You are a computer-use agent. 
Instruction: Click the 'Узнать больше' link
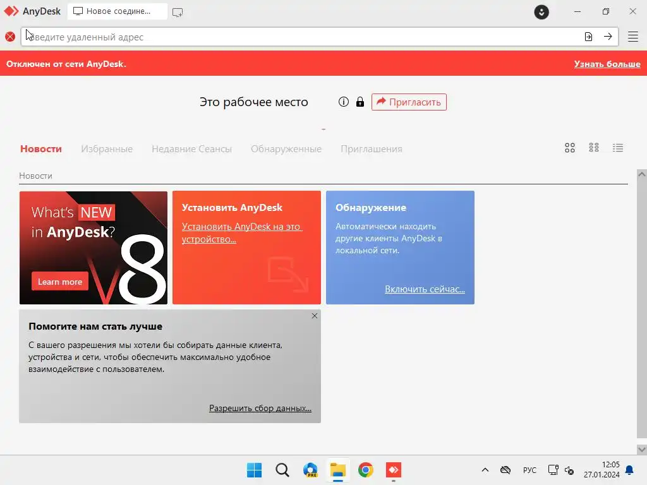[607, 64]
